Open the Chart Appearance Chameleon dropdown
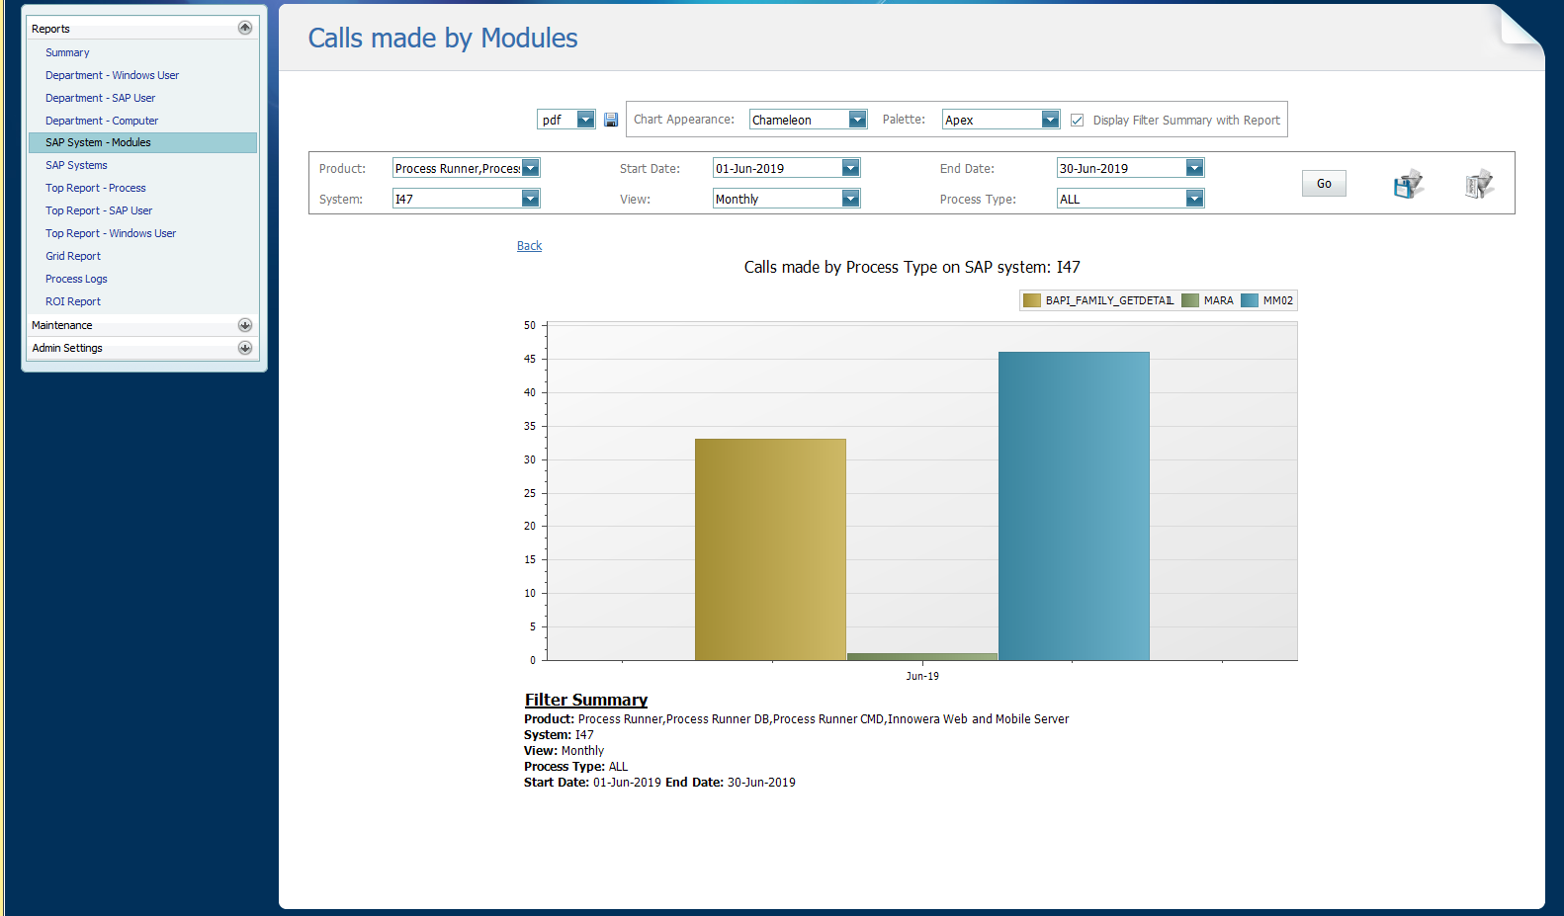Viewport: 1564px width, 916px height. pos(857,120)
